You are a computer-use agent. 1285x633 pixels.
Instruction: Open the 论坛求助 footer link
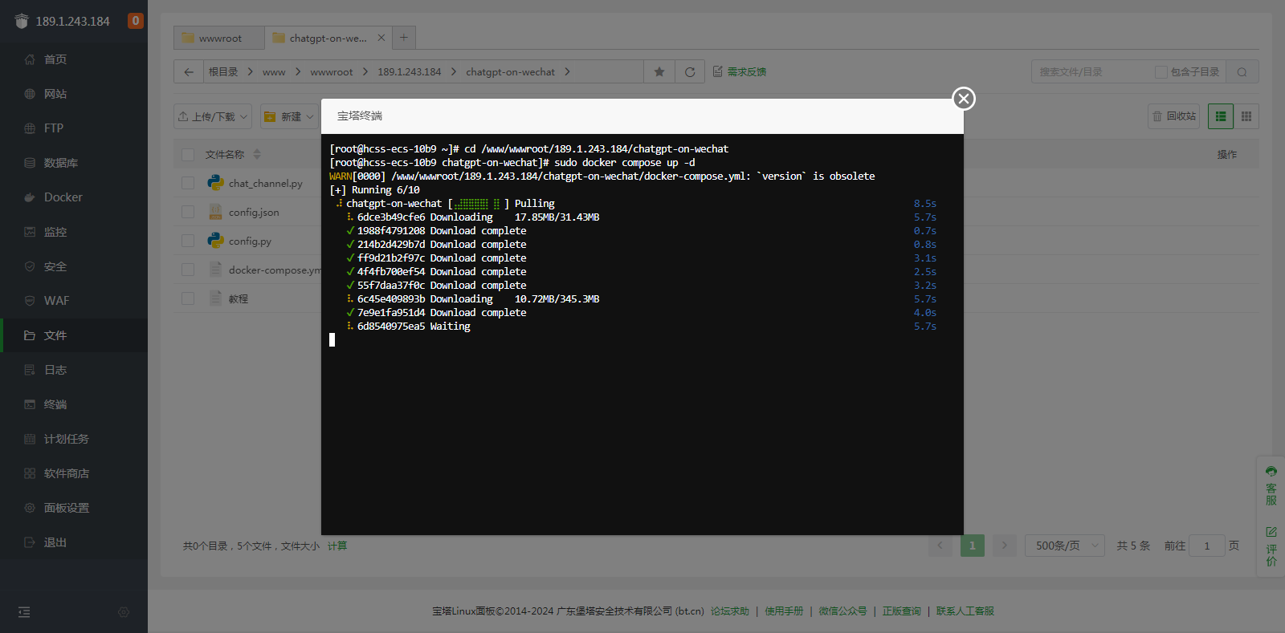tap(730, 611)
